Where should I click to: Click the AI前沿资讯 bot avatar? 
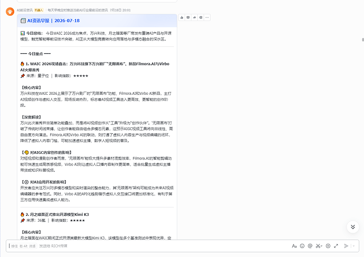point(10,12)
